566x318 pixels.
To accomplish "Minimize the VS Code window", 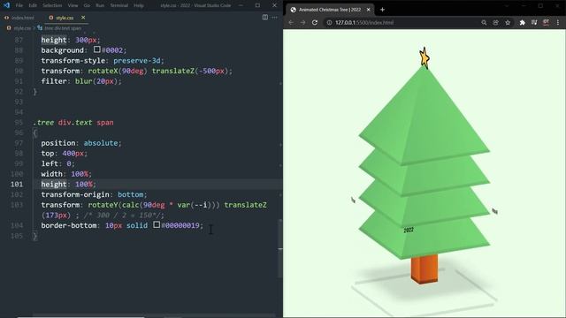I will pyautogui.click(x=241, y=5).
